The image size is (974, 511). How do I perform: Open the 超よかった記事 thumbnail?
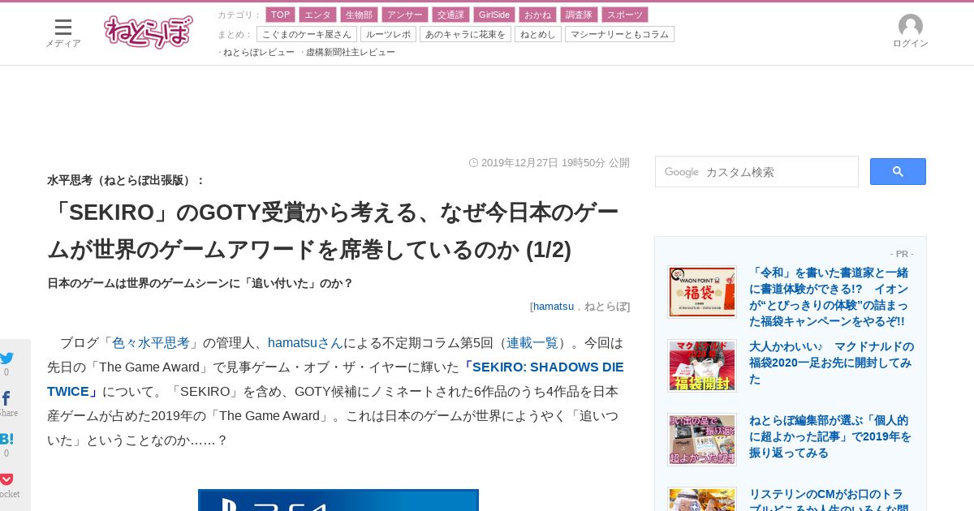coord(702,440)
